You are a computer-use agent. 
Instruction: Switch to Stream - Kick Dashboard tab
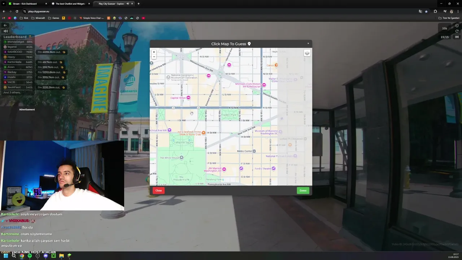pyautogui.click(x=26, y=4)
